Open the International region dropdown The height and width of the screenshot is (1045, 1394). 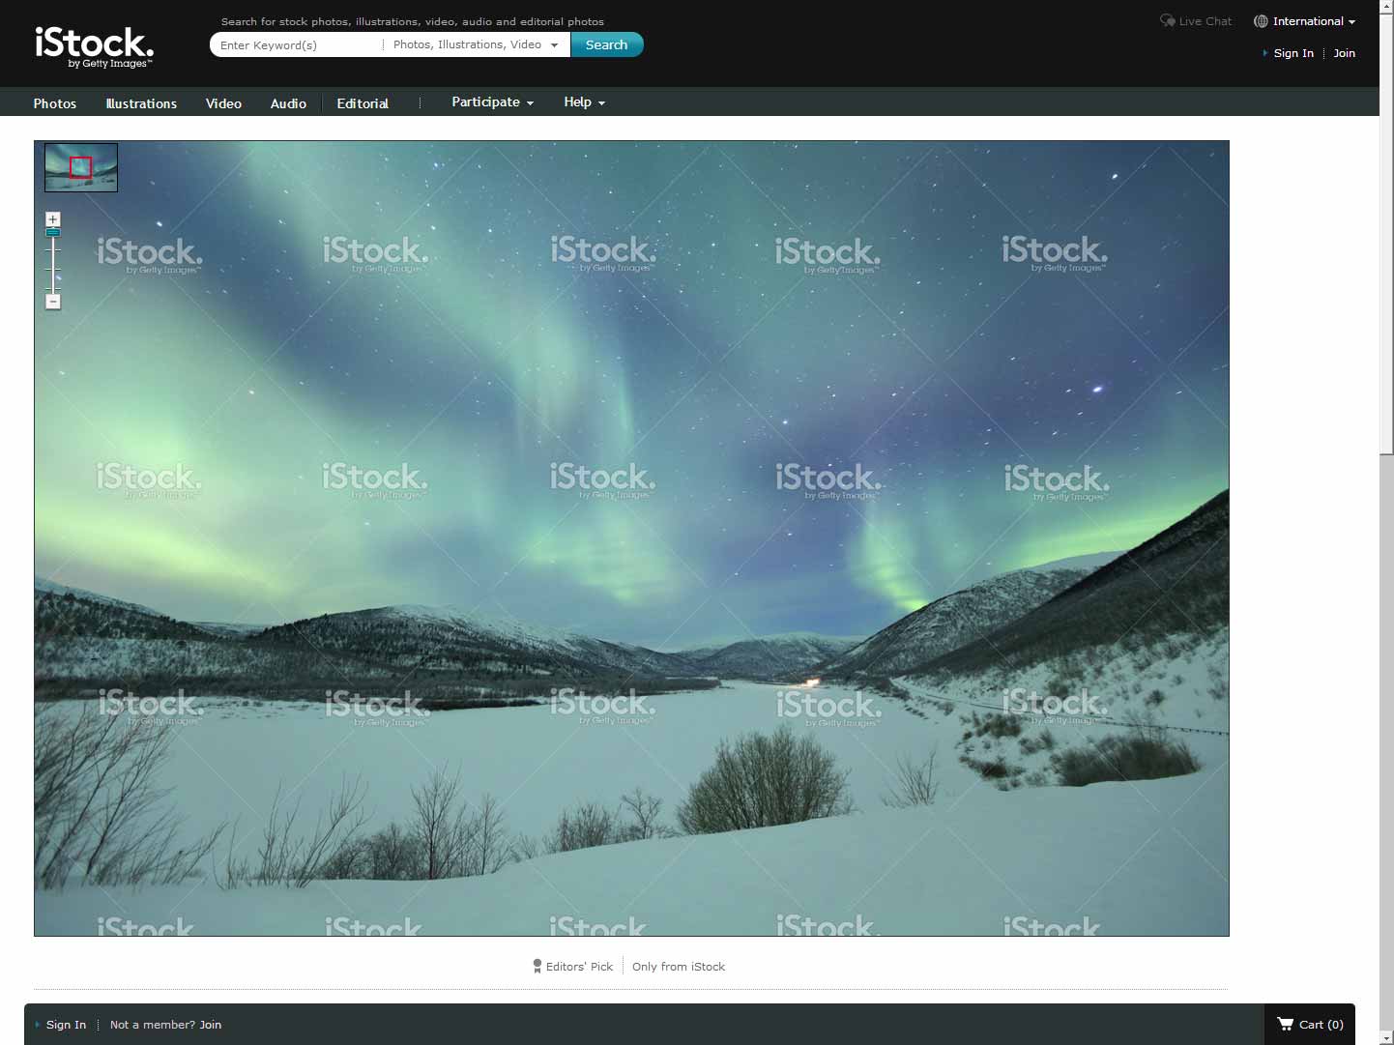point(1309,20)
